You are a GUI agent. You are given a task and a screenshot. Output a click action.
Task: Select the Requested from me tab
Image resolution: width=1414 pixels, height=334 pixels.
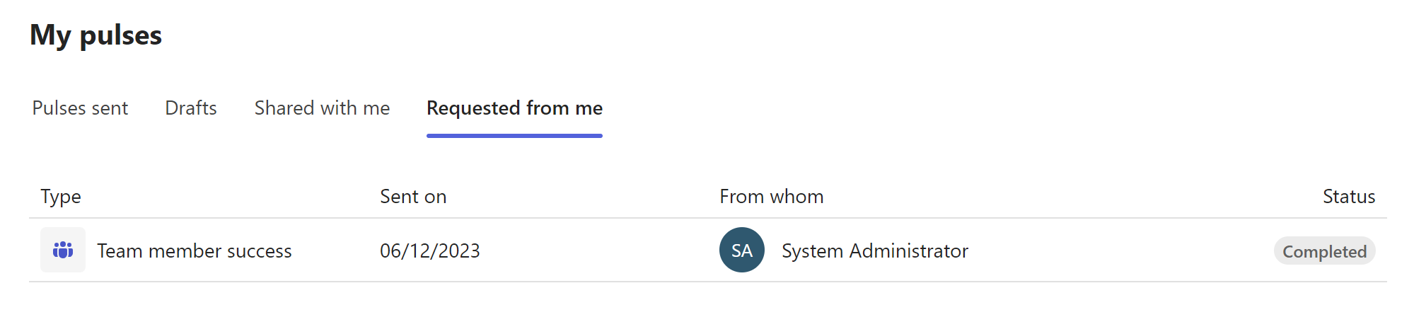pos(514,108)
